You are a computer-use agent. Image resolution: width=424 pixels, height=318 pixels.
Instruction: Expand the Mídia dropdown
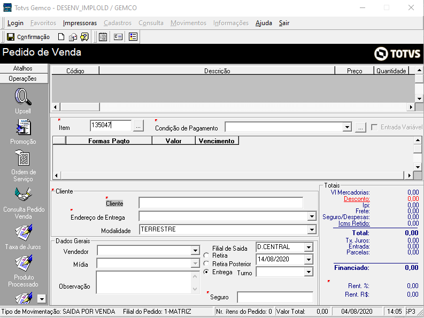pyautogui.click(x=195, y=263)
